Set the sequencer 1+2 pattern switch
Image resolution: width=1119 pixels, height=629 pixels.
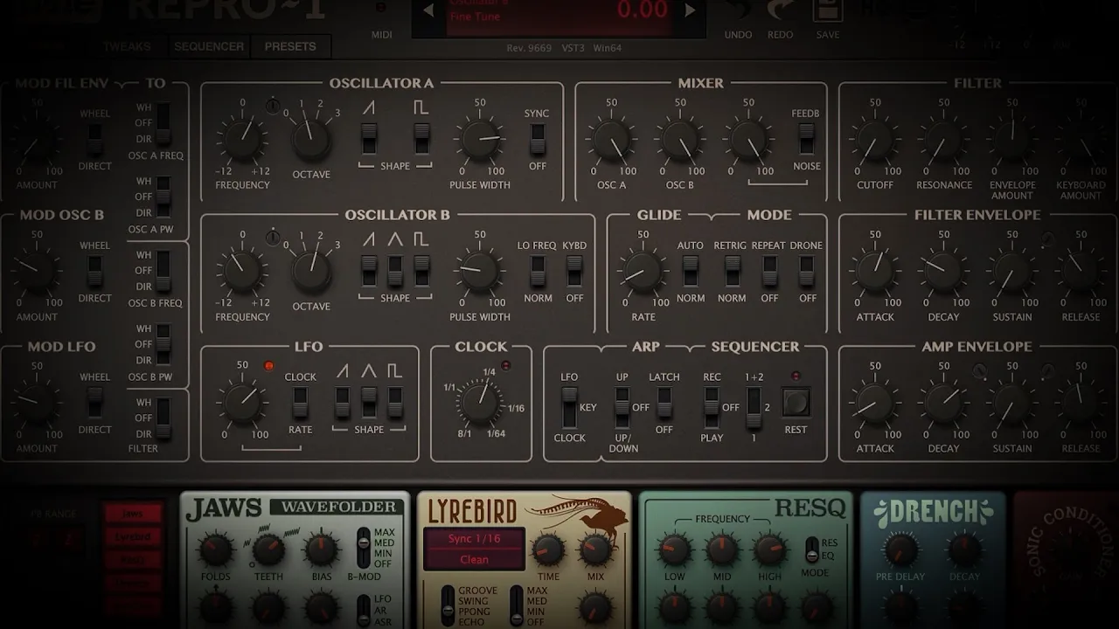pos(754,408)
